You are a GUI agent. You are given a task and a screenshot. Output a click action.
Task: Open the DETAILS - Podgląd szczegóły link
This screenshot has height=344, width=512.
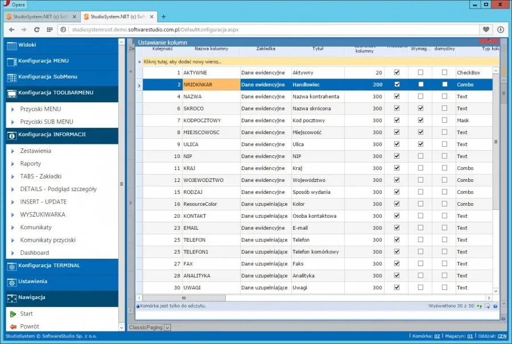[58, 189]
